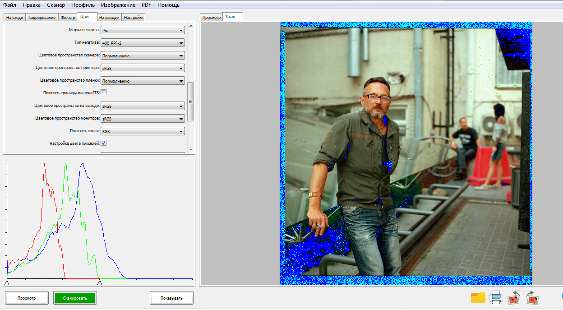
Task: Open the show channel RGB dropdown
Action: coord(142,132)
